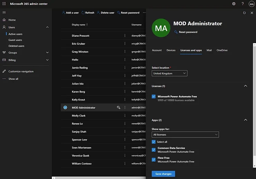The width and height of the screenshot is (256, 179).
Task: Switch to the Account tab
Action: click(x=157, y=50)
